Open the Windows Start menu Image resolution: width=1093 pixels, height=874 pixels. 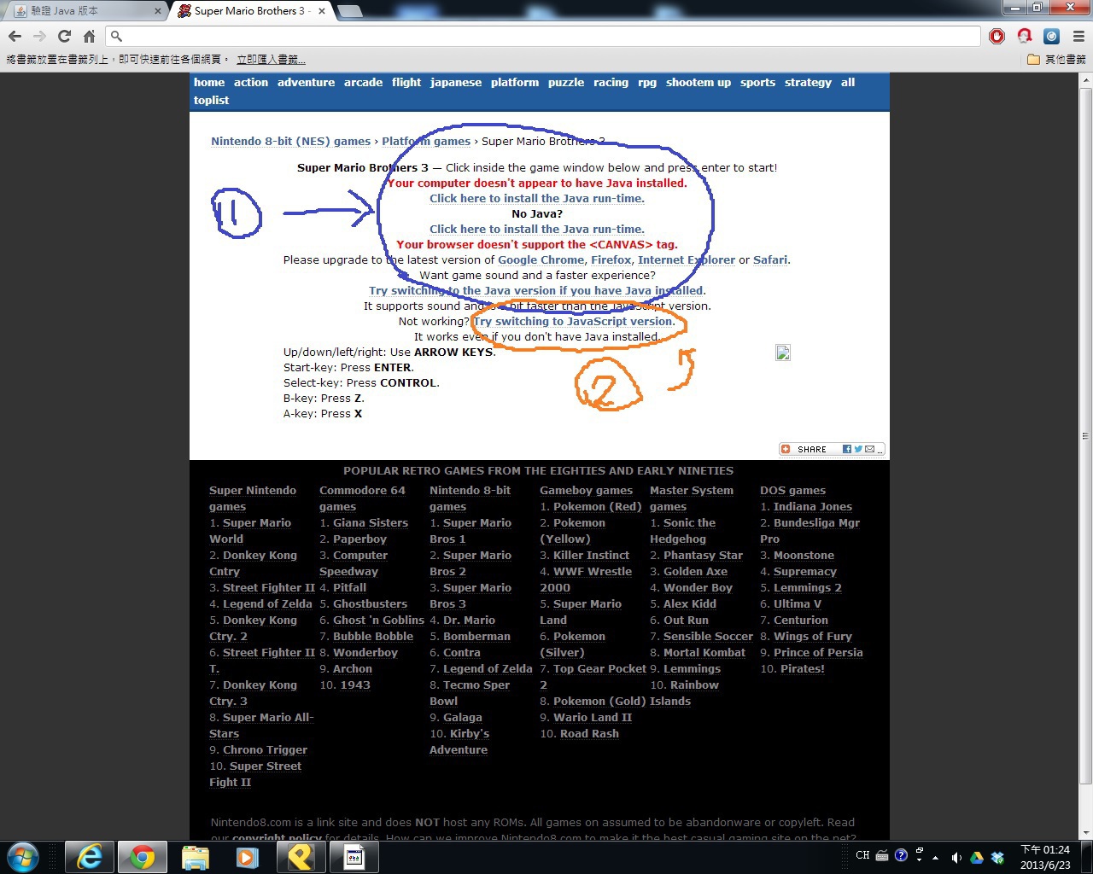[x=23, y=856]
